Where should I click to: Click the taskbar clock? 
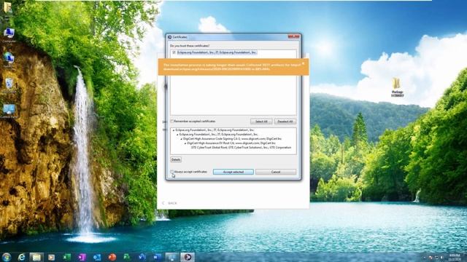[455, 257]
